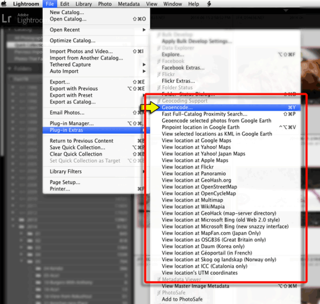
Task: Expand the Tethered Capture submenu
Action: click(x=96, y=65)
